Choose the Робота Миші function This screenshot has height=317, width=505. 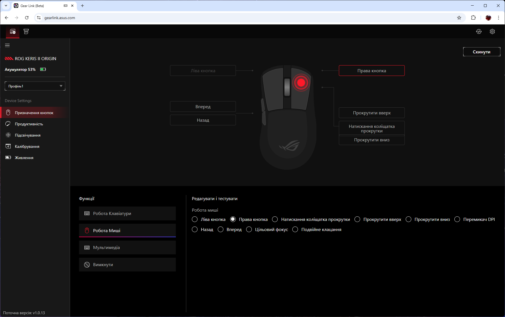point(127,230)
